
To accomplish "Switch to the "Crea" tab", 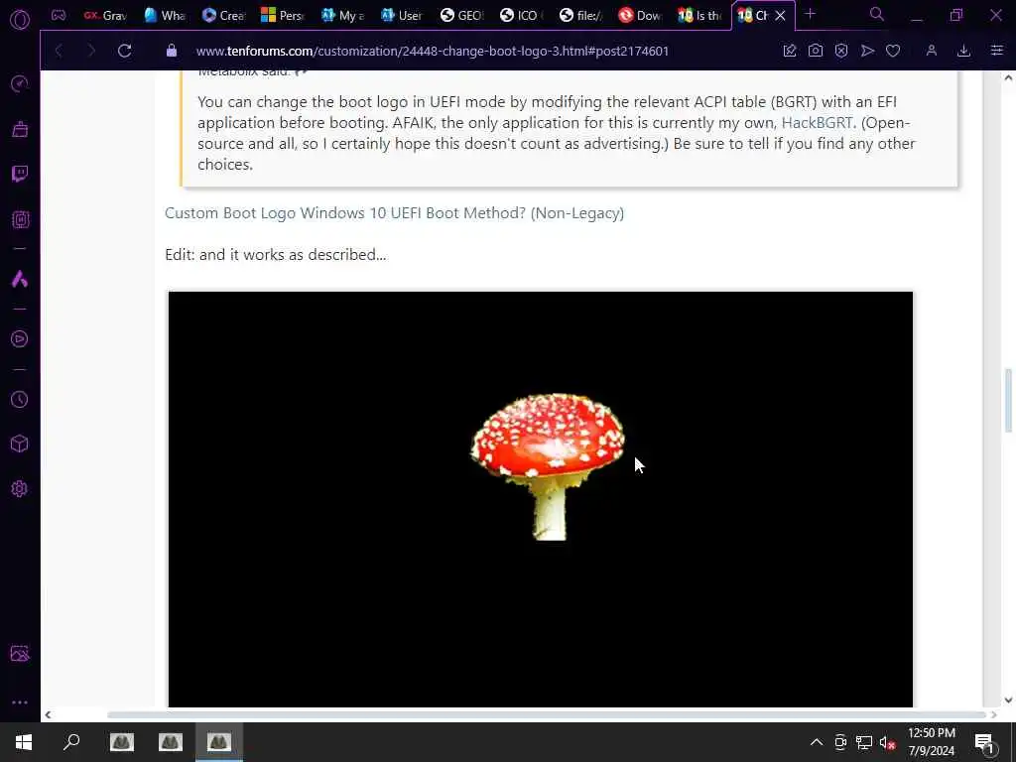I will click(x=223, y=16).
